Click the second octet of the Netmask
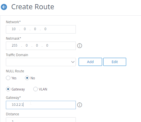The height and width of the screenshot is (122, 141). (x=27, y=46)
